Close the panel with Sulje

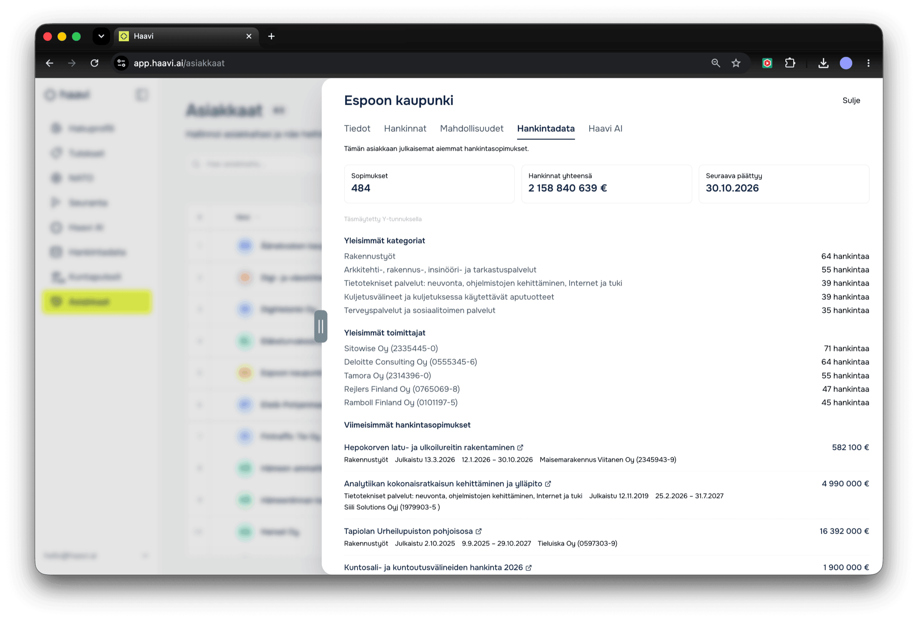[x=851, y=101]
